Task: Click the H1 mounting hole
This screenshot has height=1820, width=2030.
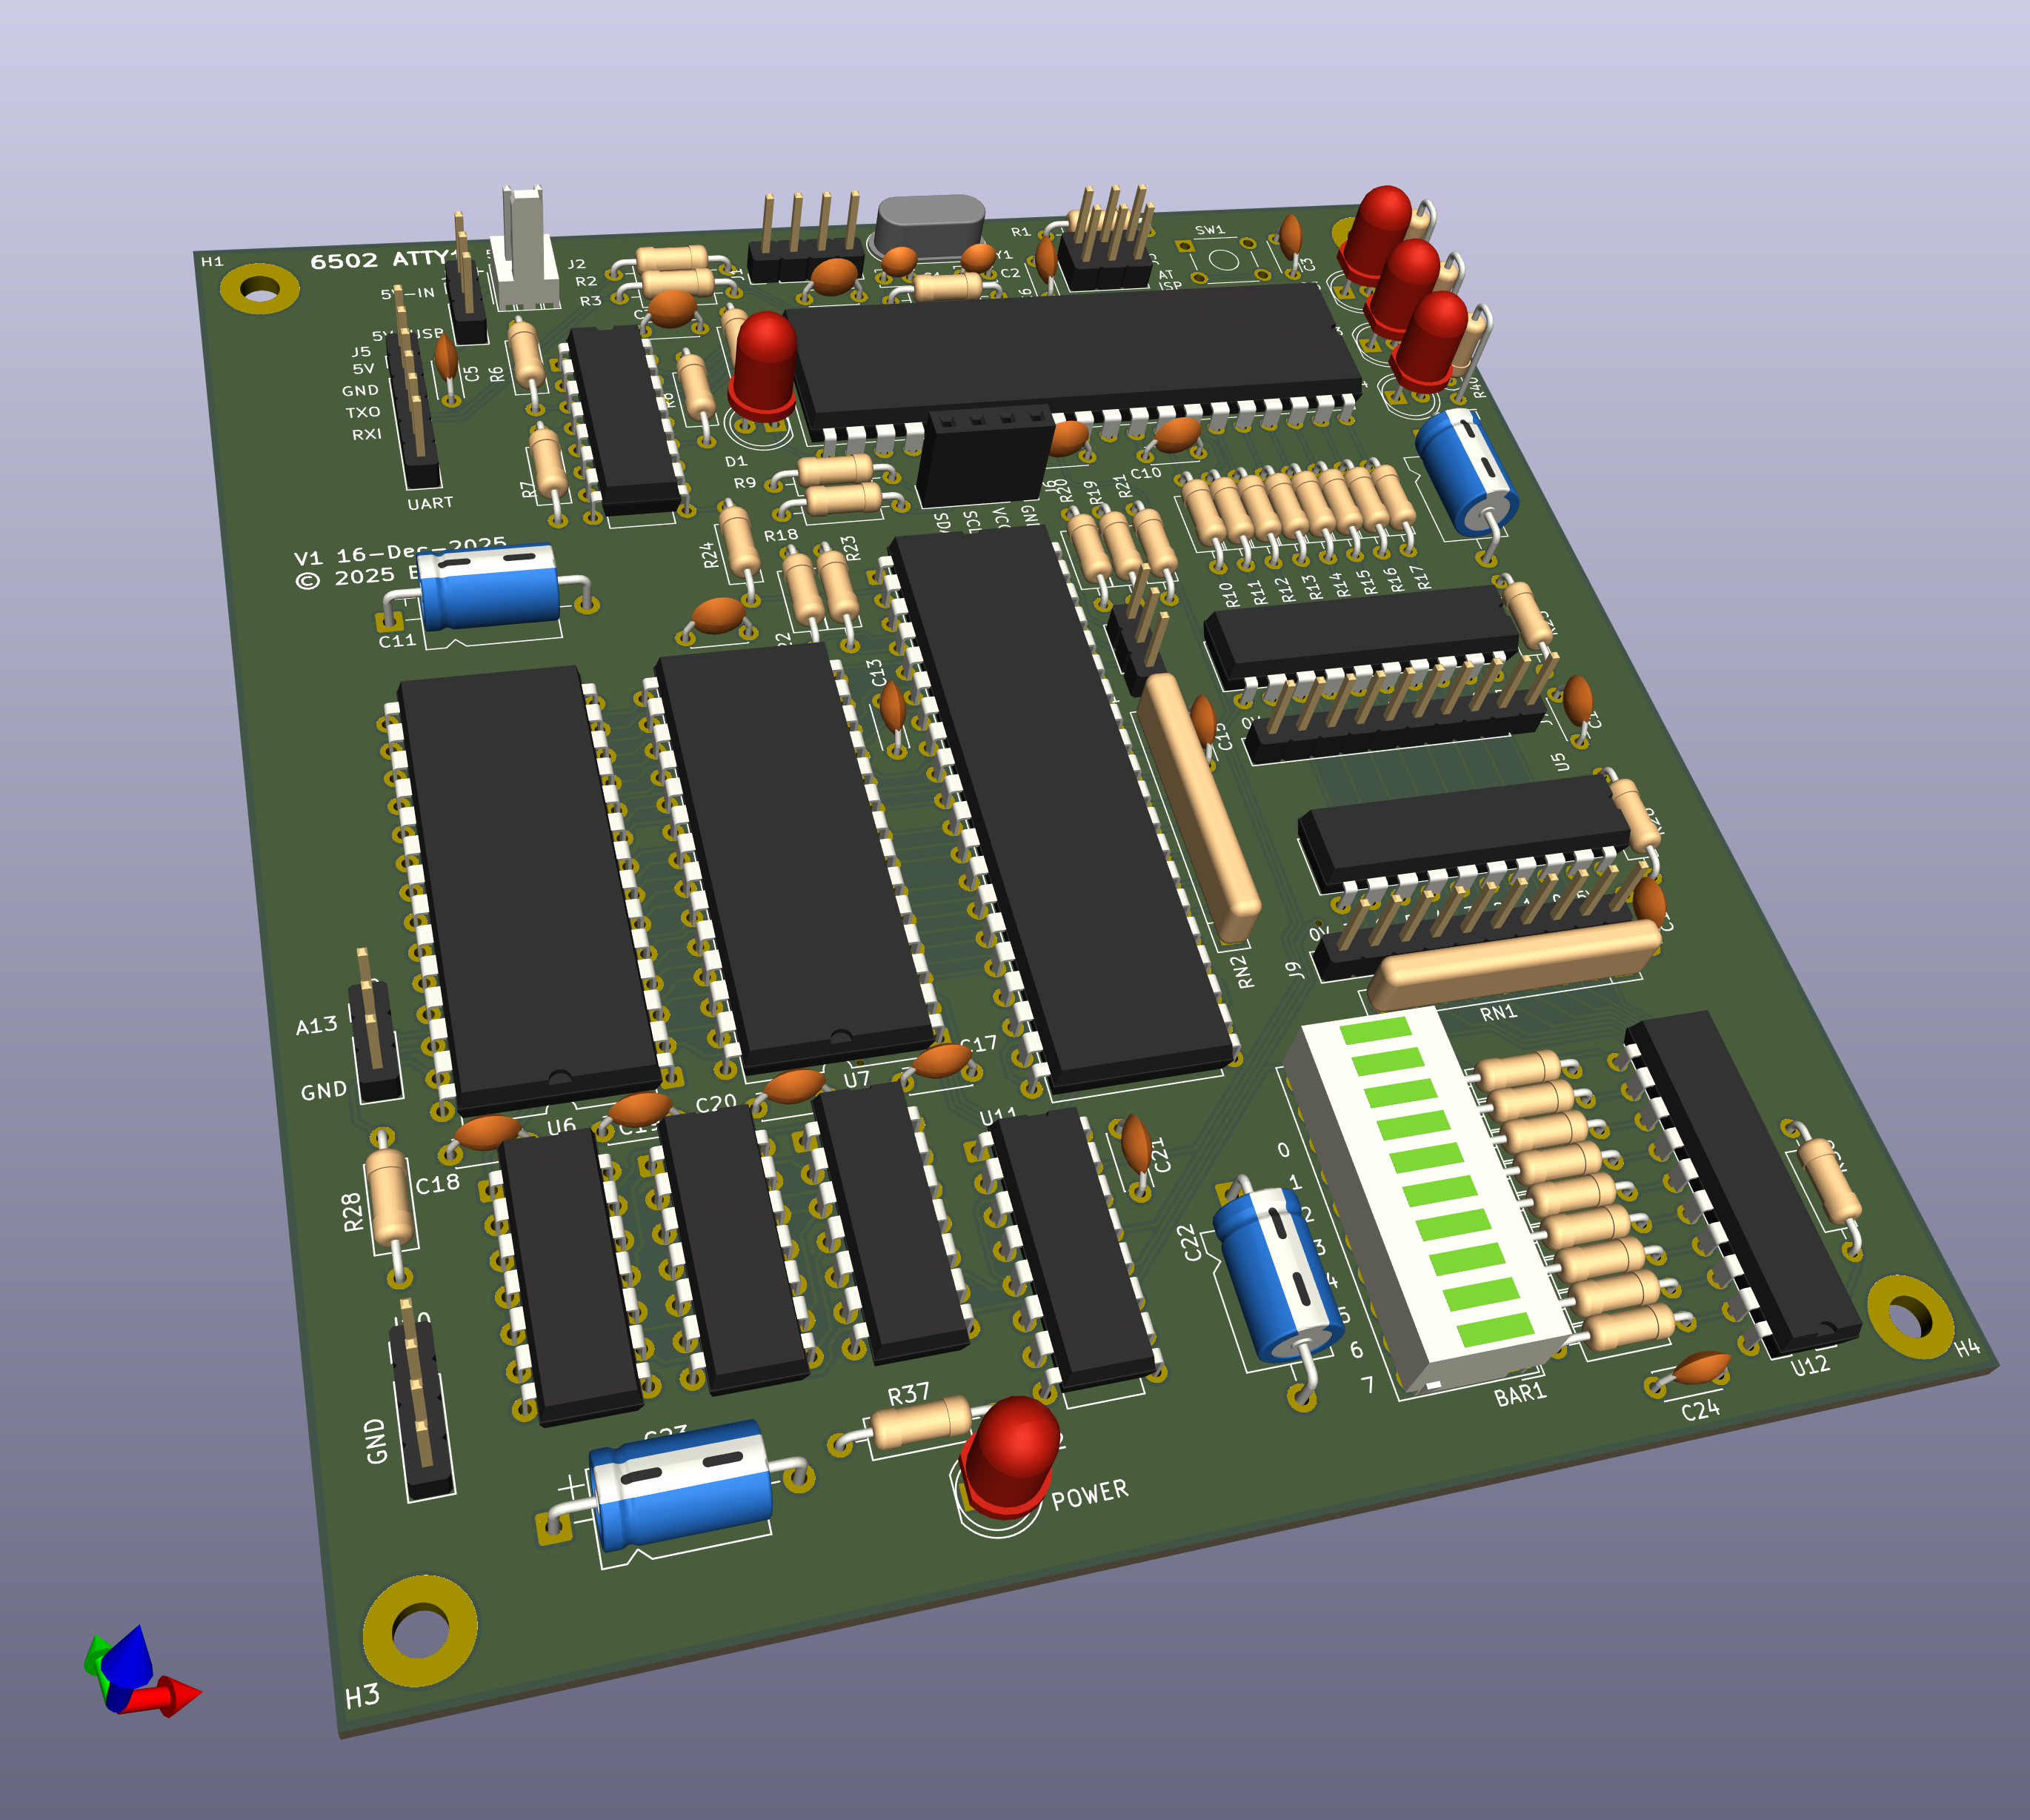Action: (260, 289)
